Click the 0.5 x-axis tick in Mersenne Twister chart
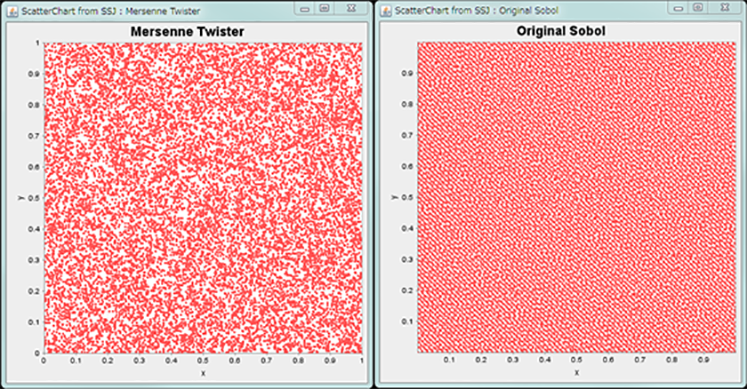Image resolution: width=747 pixels, height=389 pixels. pyautogui.click(x=203, y=361)
